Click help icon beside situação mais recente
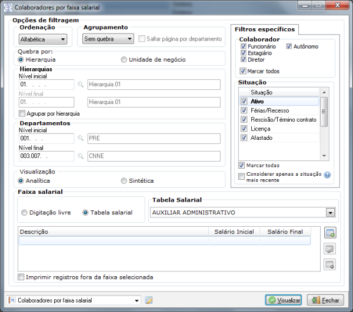 pos(327,175)
